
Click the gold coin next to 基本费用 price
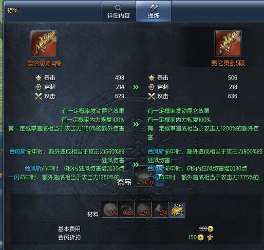tap(211, 229)
